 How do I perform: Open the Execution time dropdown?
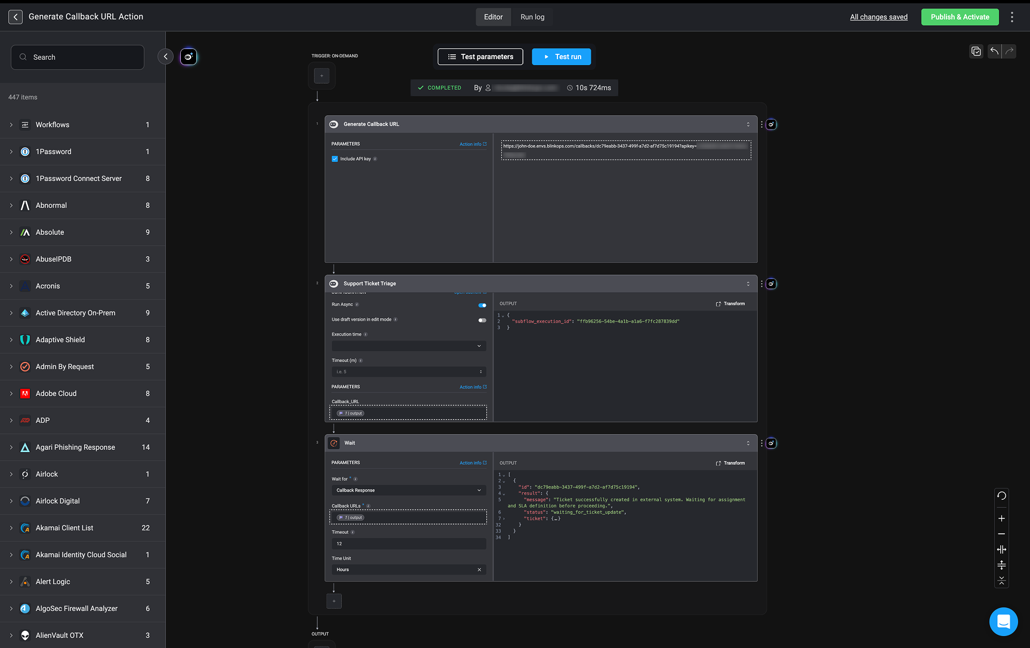[x=408, y=346]
